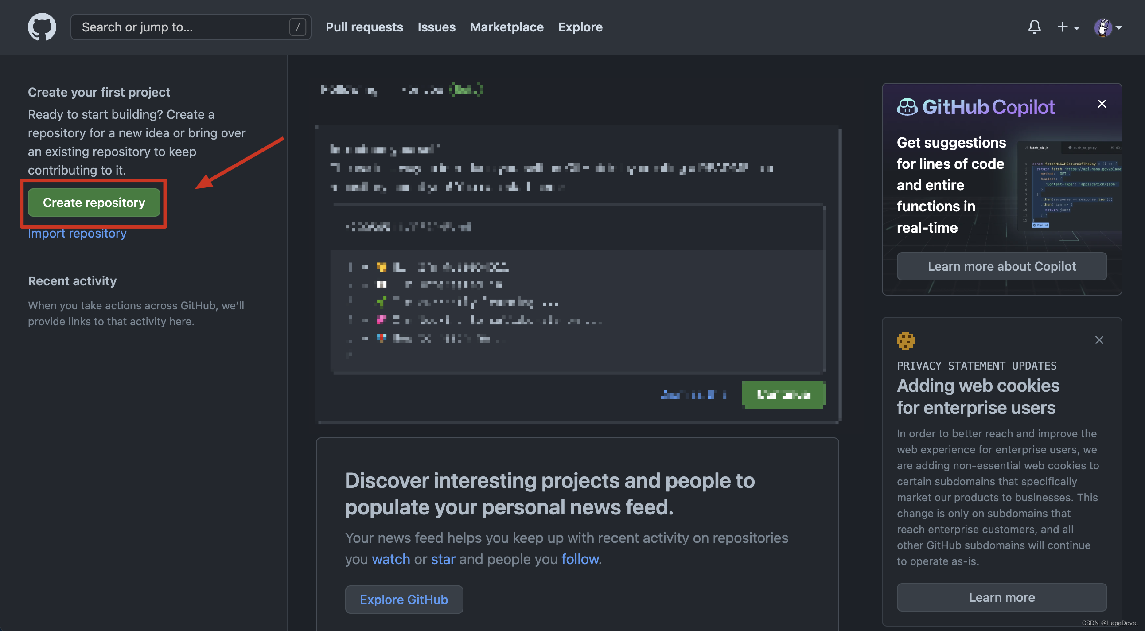Click Learn more under privacy statement

tap(1001, 597)
